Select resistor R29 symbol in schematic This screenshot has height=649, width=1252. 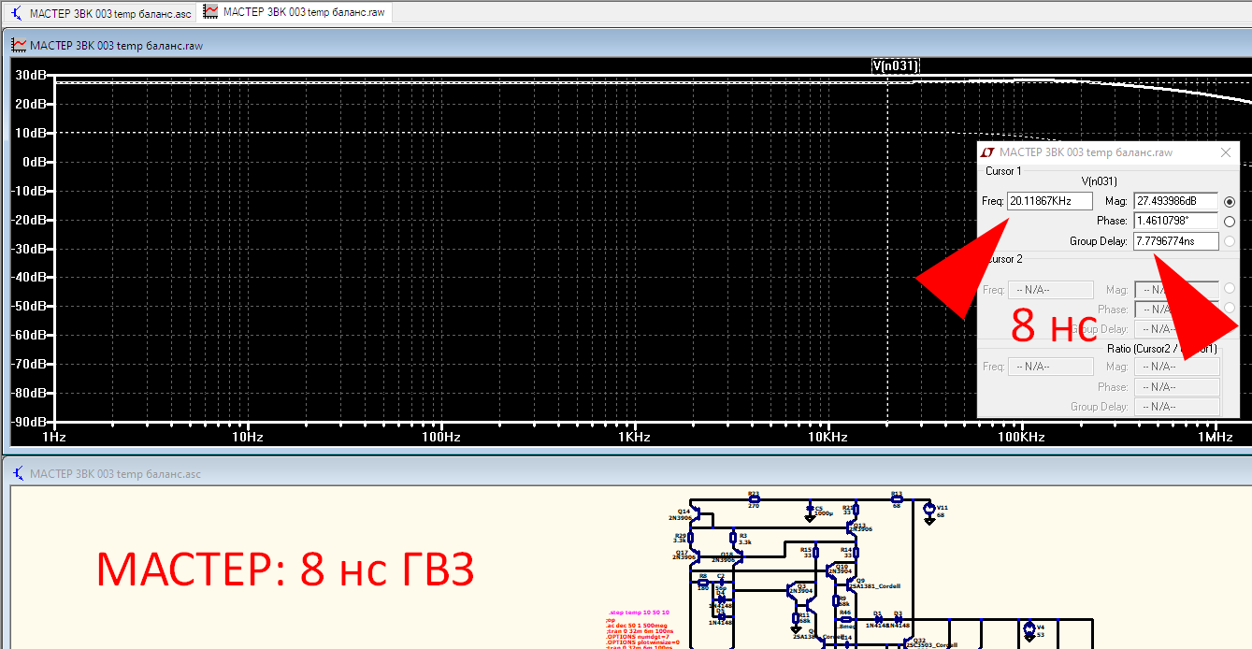pos(690,538)
